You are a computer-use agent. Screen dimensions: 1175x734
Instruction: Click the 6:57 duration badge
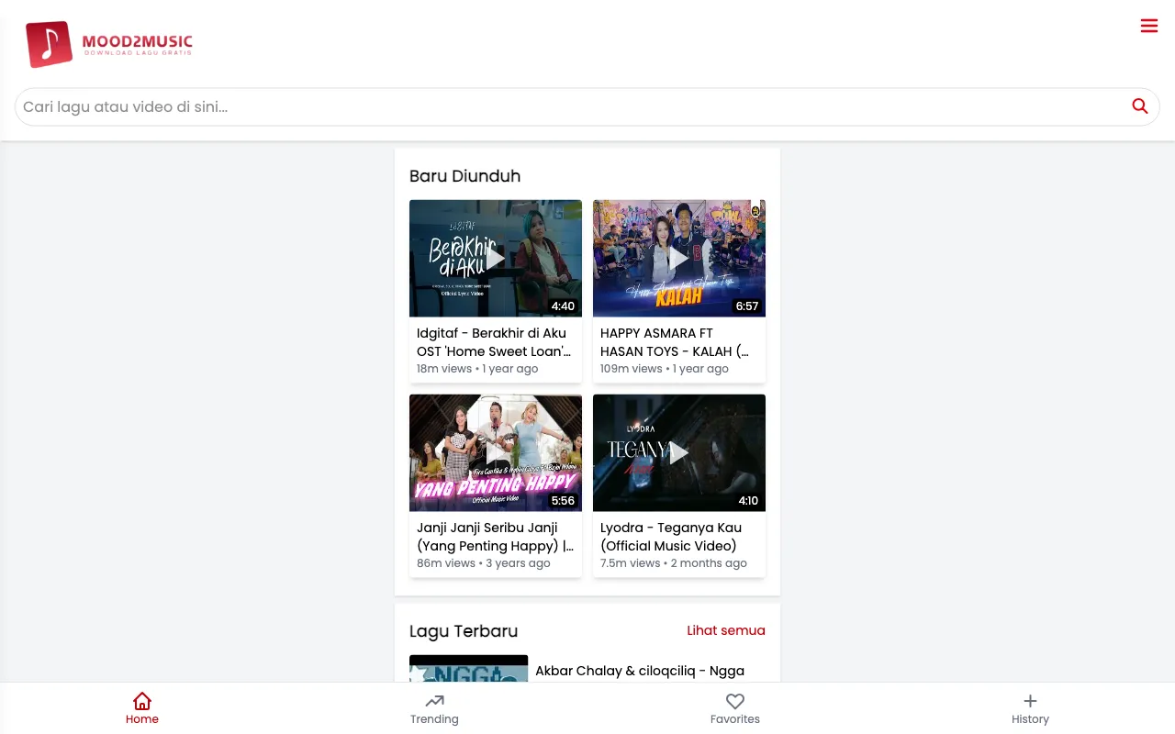(747, 306)
